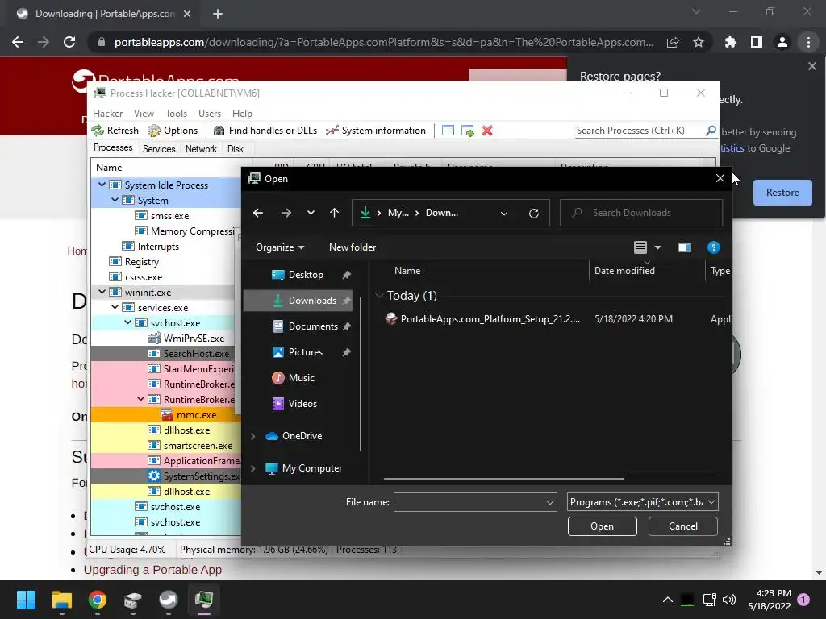Open the Programs file type filter dropdown
The height and width of the screenshot is (619, 826).
tap(642, 502)
